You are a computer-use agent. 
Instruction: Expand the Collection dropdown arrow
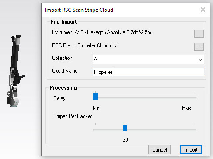[200, 60]
